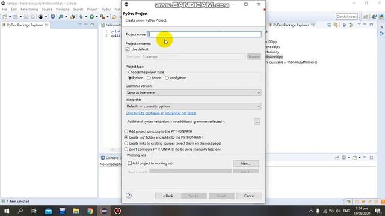This screenshot has height=216, width=385.
Task: Toggle Link with Editor in right Package Explorer
Action: pyautogui.click(x=336, y=25)
